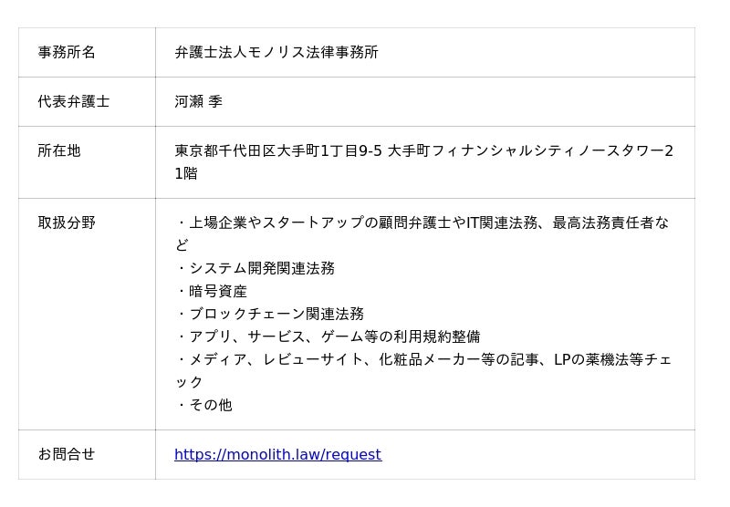Select the その他 bullet item
730x507 pixels.
tap(211, 405)
